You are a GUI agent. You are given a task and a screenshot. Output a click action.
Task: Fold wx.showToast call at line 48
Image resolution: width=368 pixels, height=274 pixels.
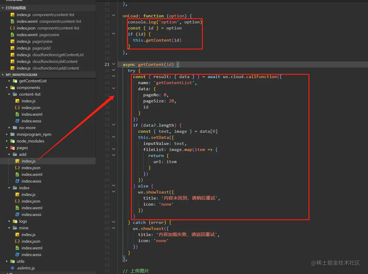click(114, 228)
